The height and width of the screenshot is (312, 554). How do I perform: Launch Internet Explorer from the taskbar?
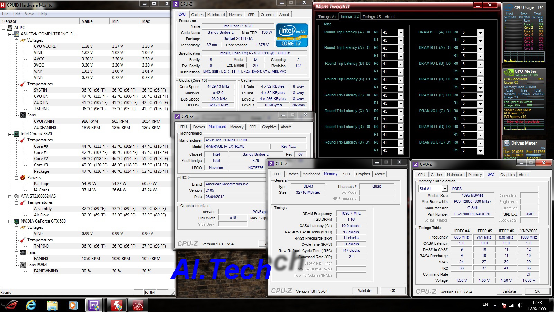tap(31, 305)
